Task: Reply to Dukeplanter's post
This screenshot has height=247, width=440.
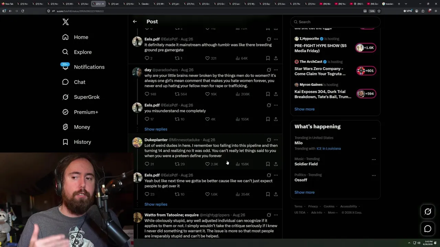Action: tap(149, 164)
